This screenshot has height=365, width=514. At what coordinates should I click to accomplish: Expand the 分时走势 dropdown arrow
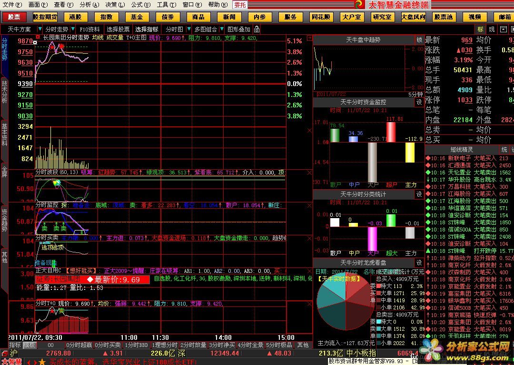73,29
